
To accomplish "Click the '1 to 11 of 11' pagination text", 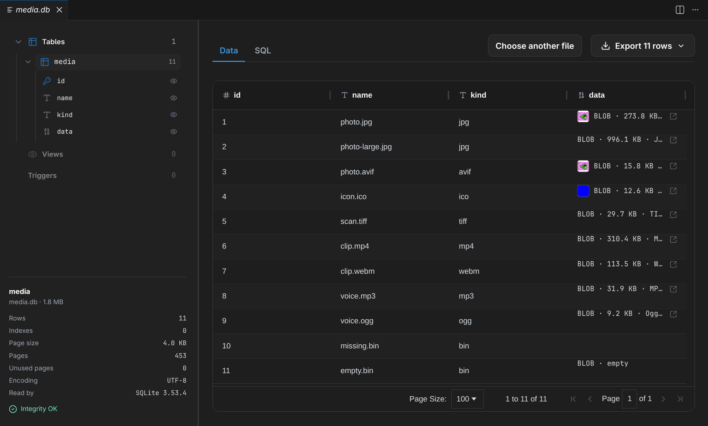I will pyautogui.click(x=526, y=399).
